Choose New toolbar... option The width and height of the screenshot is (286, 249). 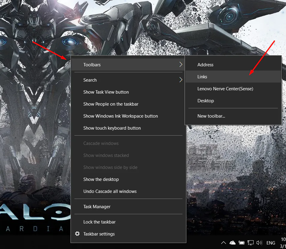(233, 116)
